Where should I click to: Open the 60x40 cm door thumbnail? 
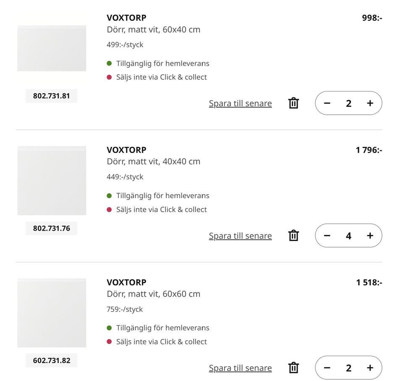pyautogui.click(x=52, y=48)
